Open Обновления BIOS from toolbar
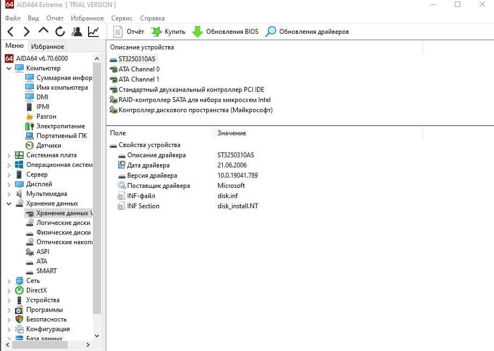494x351 pixels. 226,32
